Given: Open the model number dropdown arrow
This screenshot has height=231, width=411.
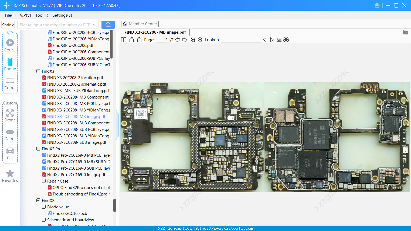Looking at the screenshot, I should (94, 25).
